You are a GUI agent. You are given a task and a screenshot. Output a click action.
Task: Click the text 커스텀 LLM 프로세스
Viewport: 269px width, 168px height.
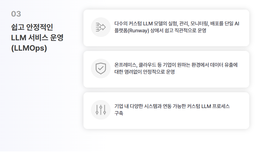(208, 106)
